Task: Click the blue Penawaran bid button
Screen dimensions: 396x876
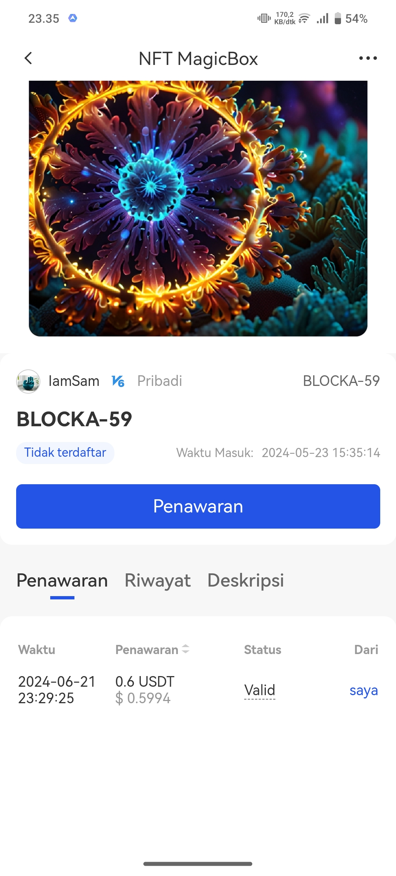Action: pyautogui.click(x=198, y=506)
